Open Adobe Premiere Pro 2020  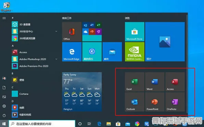(35, 66)
